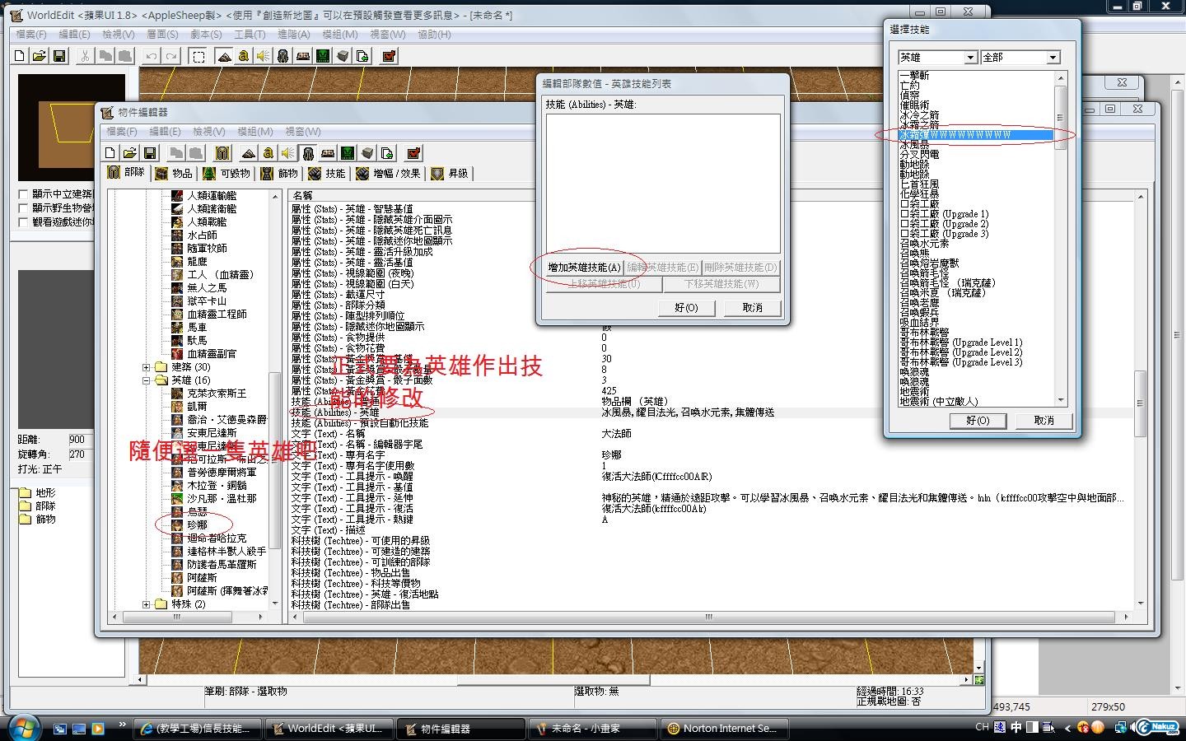
Task: Select 召喚水元素 in ability list
Action: coord(924,243)
